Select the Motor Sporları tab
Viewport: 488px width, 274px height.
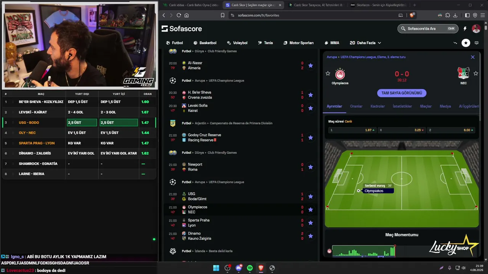299,43
